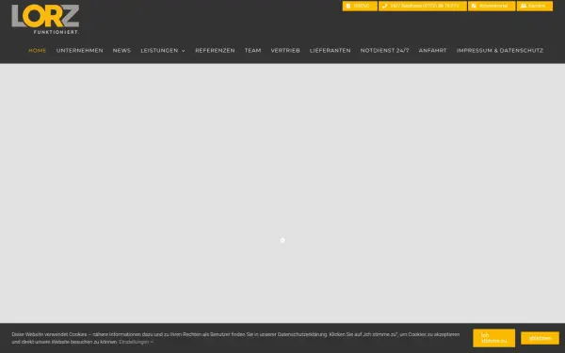565x353 pixels.
Task: Decline cookies with the ablehnen button
Action: point(540,338)
